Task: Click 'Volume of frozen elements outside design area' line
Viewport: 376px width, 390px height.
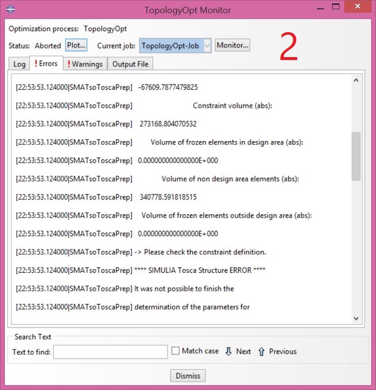Action: 227,215
